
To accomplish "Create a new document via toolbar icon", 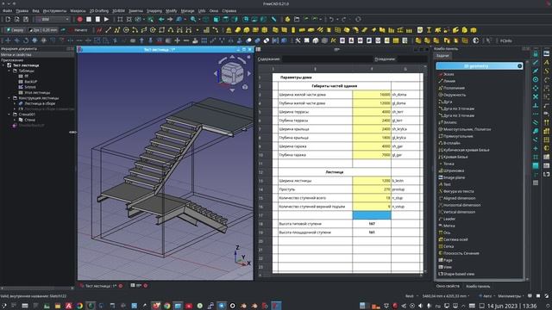I will (8, 19).
